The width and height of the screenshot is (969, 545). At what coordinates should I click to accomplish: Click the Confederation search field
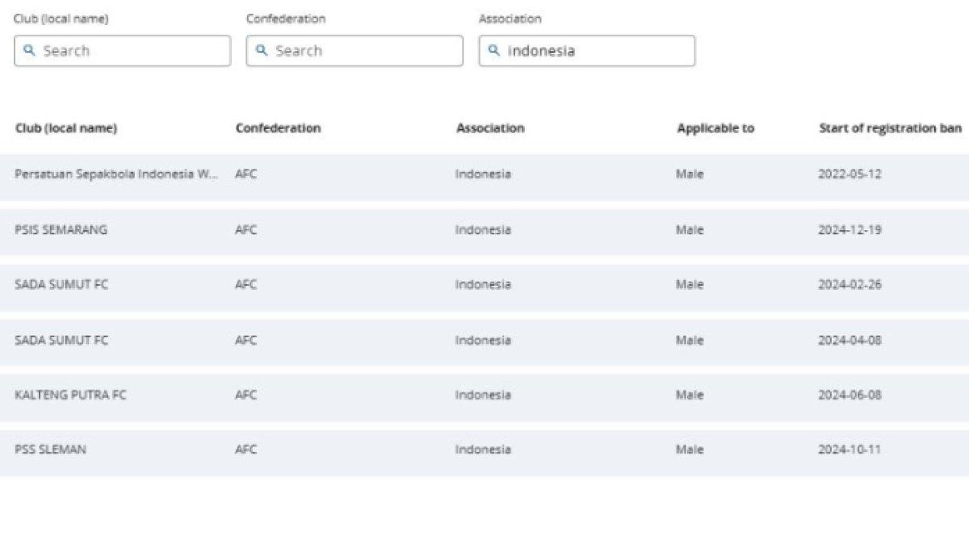tap(354, 51)
